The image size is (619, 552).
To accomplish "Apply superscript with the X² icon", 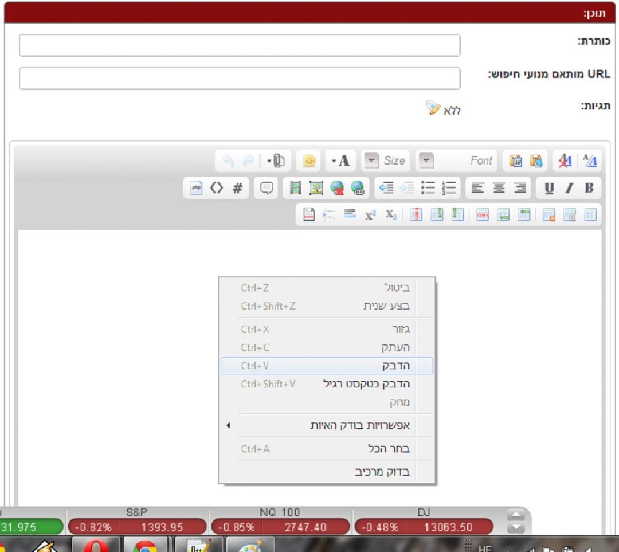I will click(x=370, y=215).
